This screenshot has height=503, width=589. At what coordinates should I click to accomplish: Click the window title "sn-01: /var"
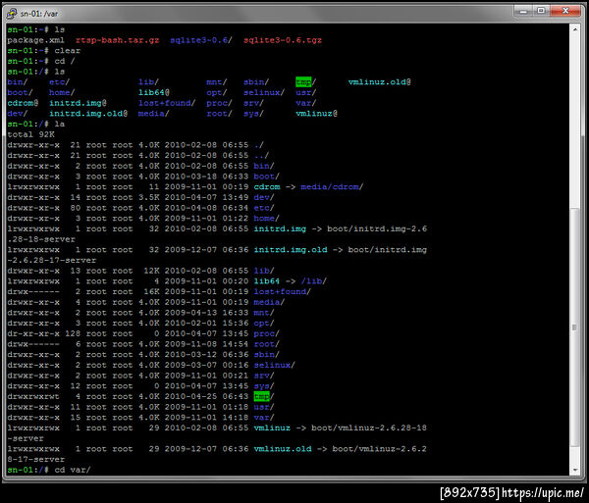39,14
